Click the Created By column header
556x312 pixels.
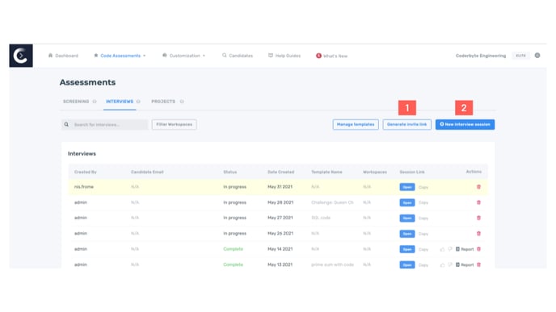86,172
